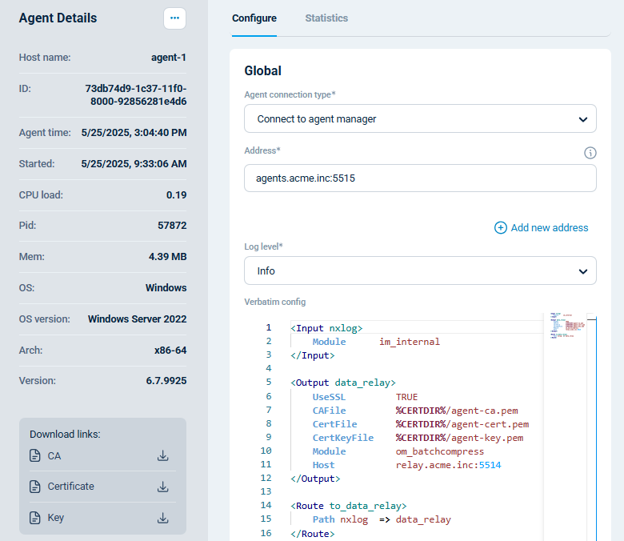The image size is (624, 541).
Task: Open the Agent connection type dropdown
Action: point(420,118)
